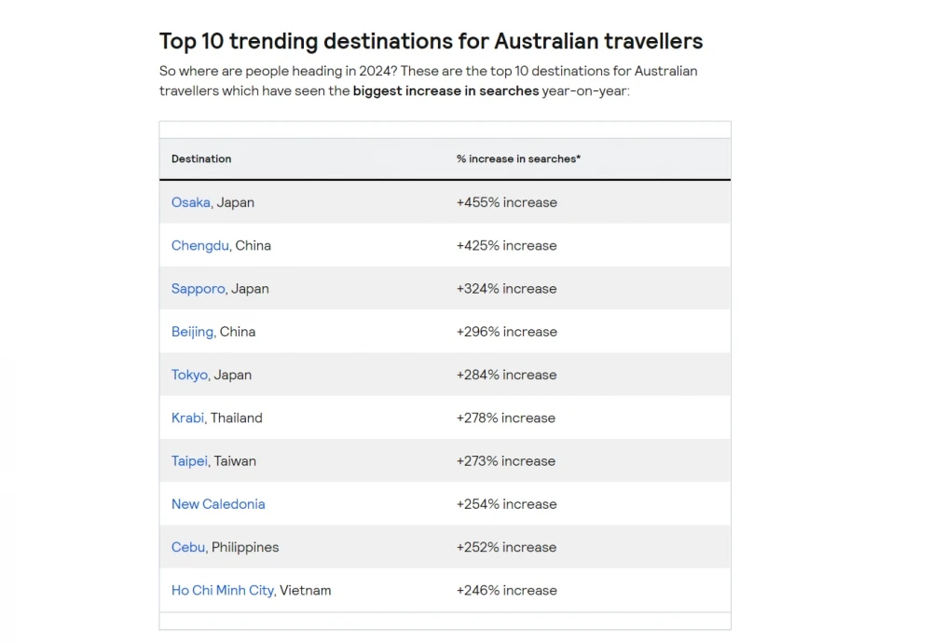
Task: Select the Destination column header
Action: coord(201,158)
